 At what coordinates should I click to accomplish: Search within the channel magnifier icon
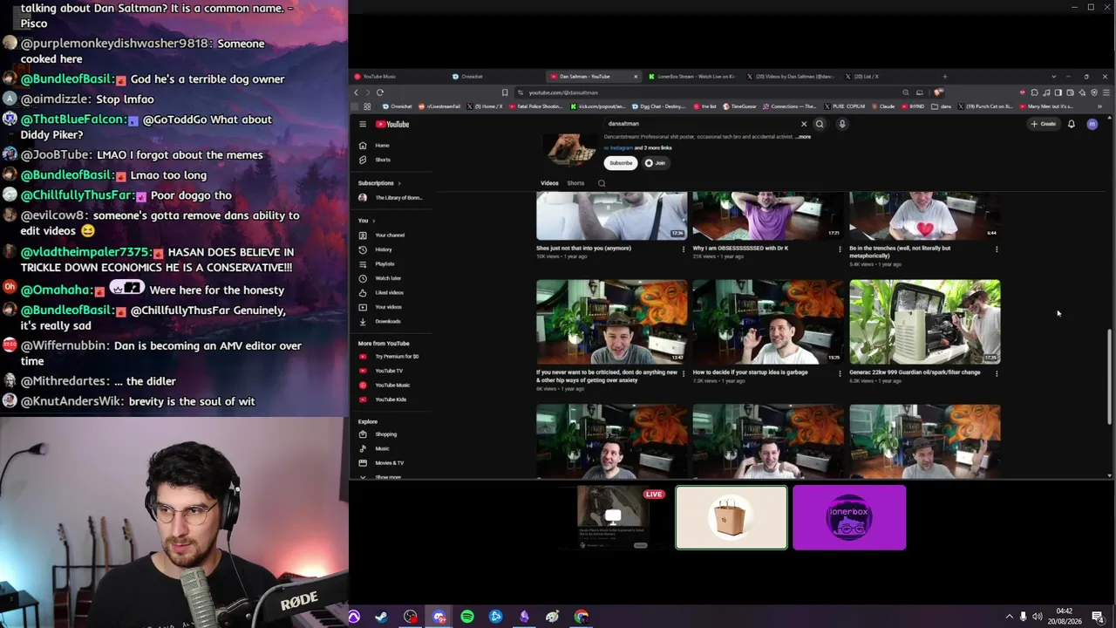coord(601,183)
